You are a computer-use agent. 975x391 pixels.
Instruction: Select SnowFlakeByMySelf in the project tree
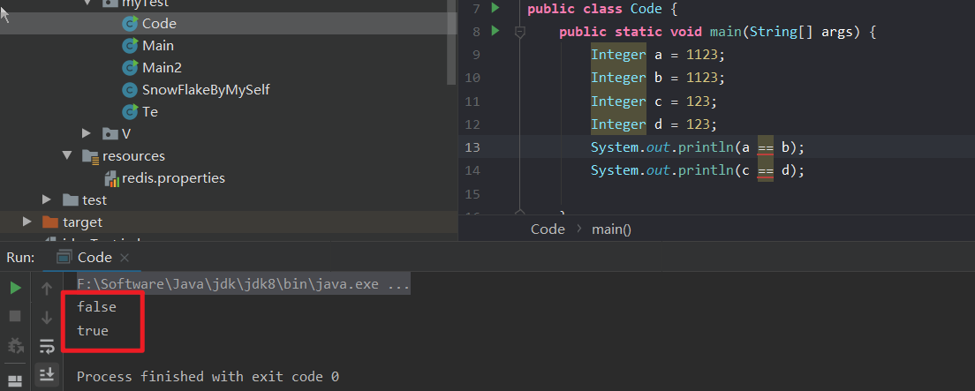(206, 90)
